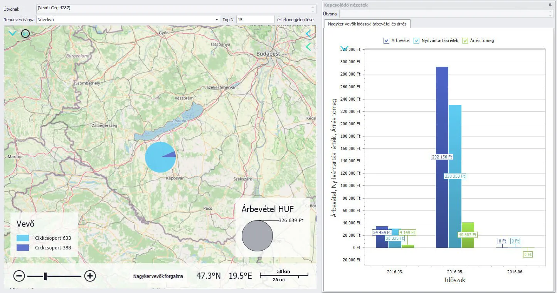Expand the map's top-left chevron menu
Viewport: 557px width, 293px height.
(12, 34)
